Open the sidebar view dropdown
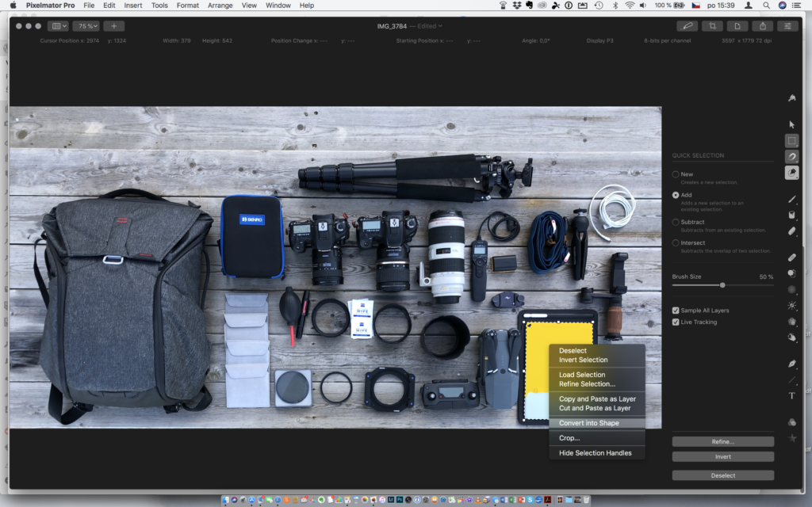This screenshot has height=507, width=812. pos(58,26)
